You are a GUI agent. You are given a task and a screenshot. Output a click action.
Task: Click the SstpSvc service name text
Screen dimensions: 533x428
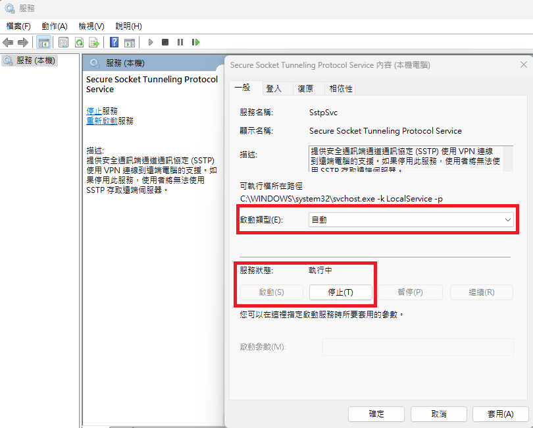click(x=323, y=113)
